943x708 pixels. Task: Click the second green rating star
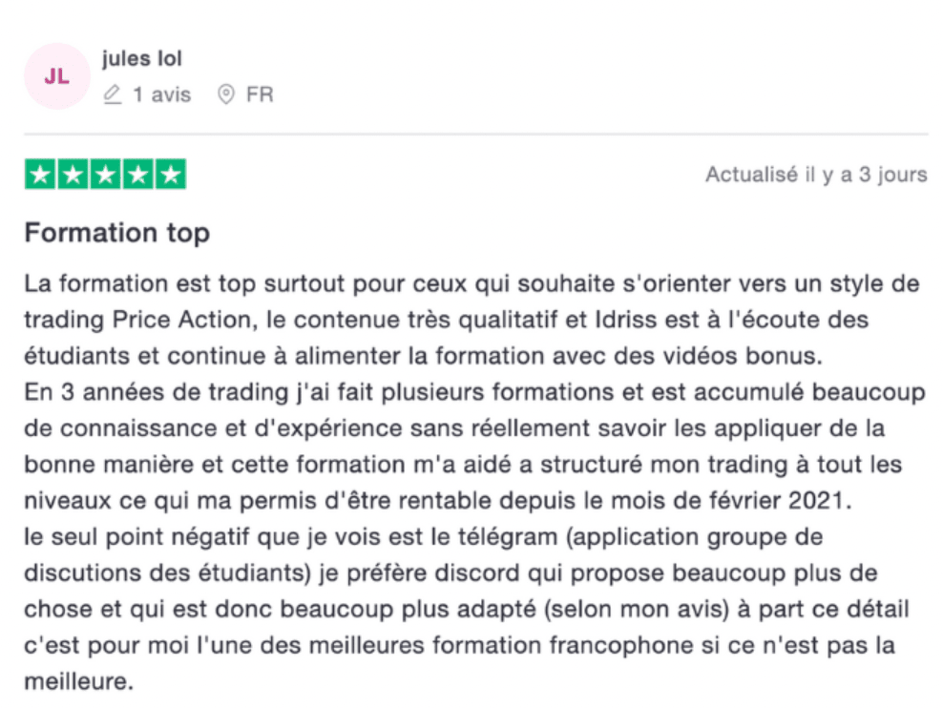pyautogui.click(x=73, y=175)
